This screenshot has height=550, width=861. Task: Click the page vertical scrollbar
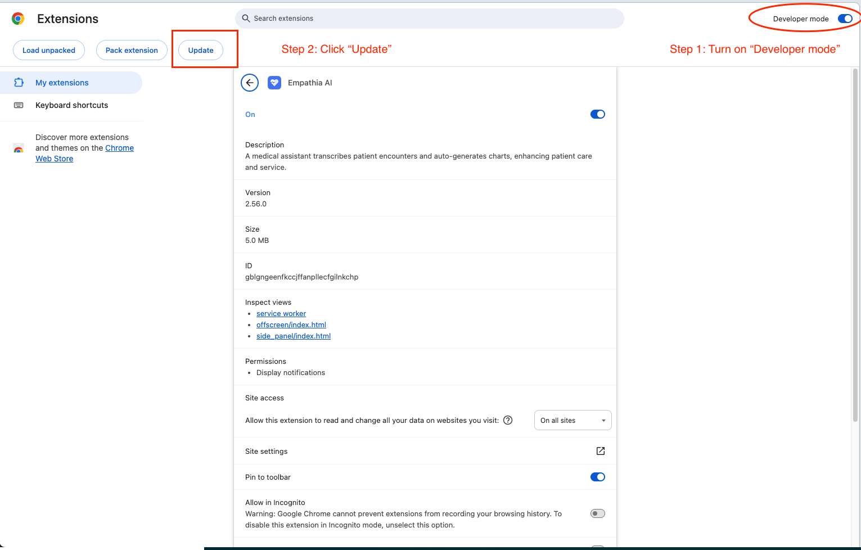click(855, 245)
